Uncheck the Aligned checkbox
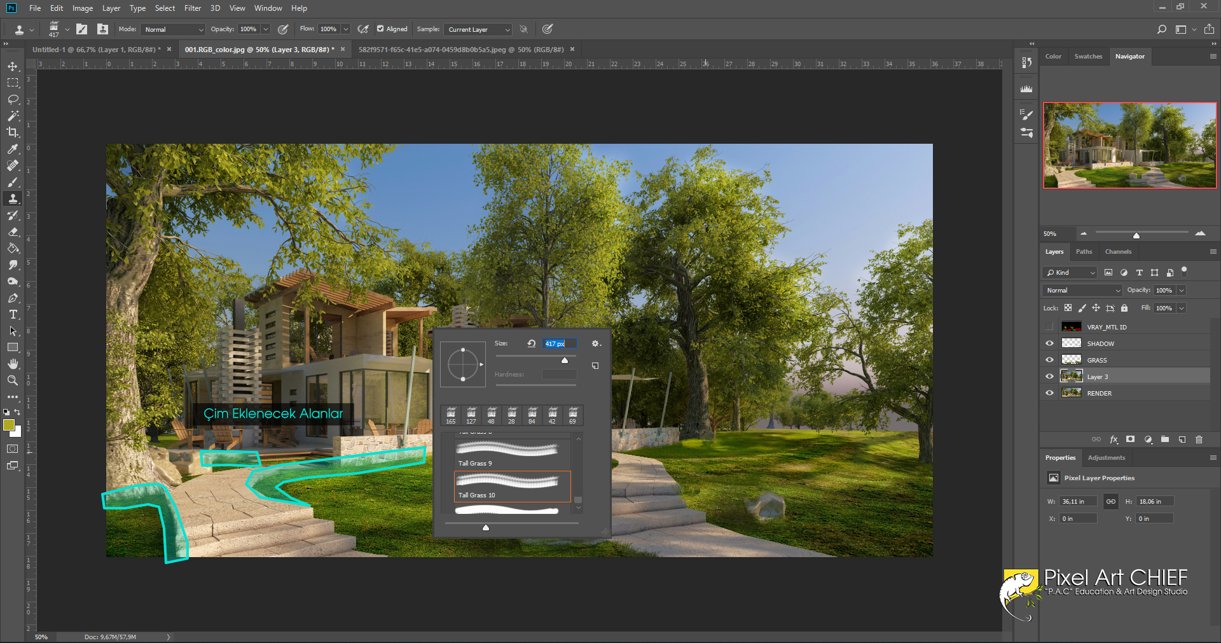The height and width of the screenshot is (643, 1221). coord(380,29)
